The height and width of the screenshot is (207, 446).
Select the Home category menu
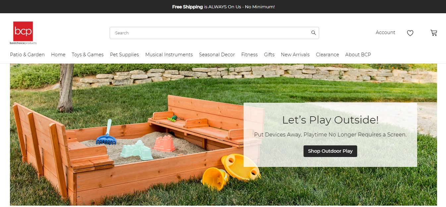tap(58, 55)
